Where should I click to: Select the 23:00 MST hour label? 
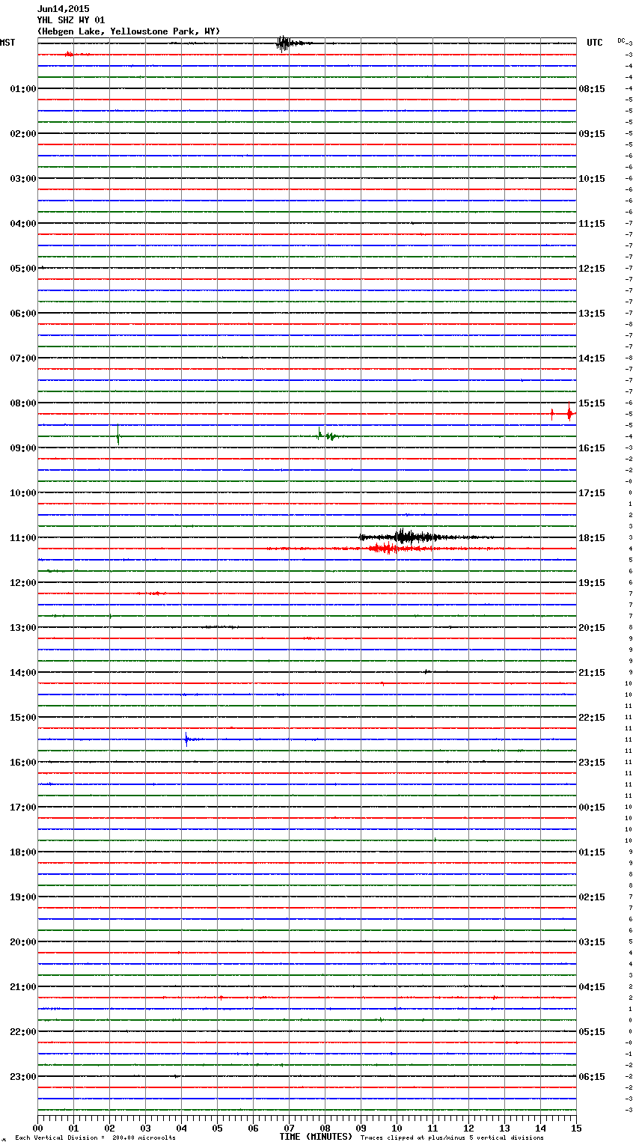click(x=23, y=1077)
